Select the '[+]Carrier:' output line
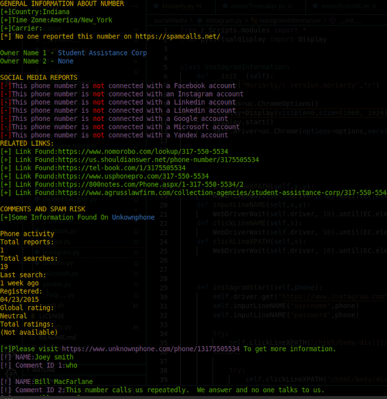The height and width of the screenshot is (399, 387). tap(21, 28)
